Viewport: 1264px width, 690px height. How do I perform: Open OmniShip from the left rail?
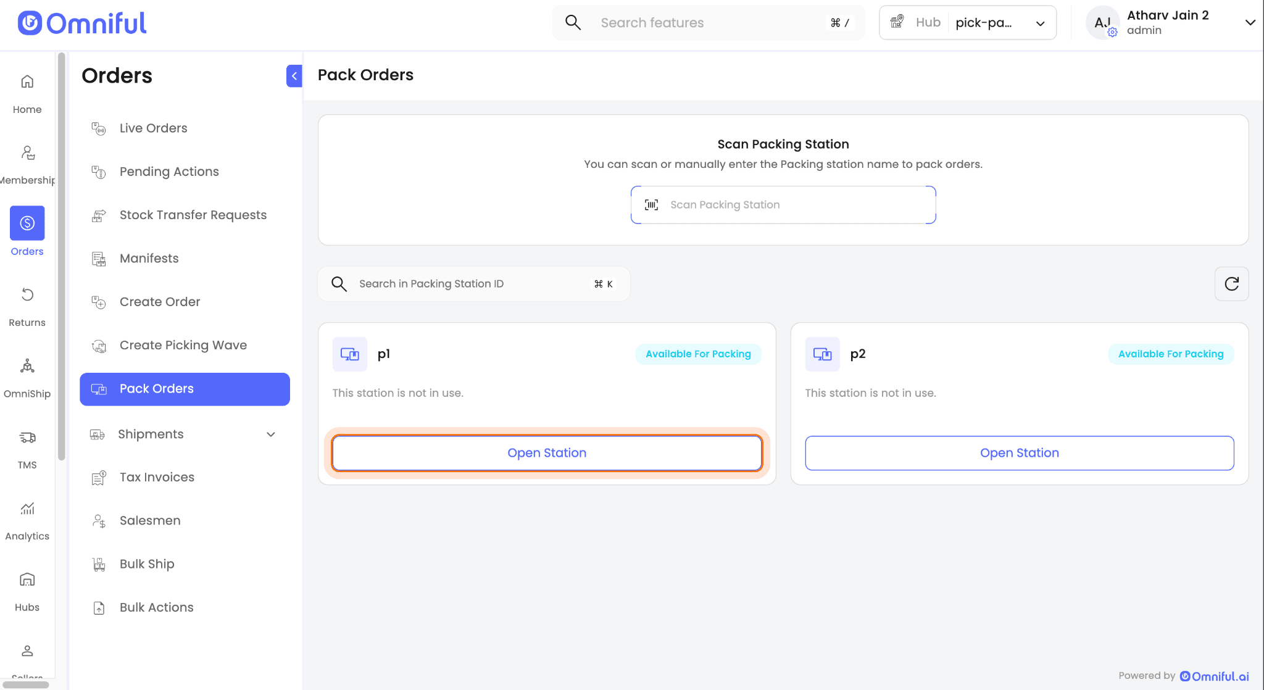point(27,367)
